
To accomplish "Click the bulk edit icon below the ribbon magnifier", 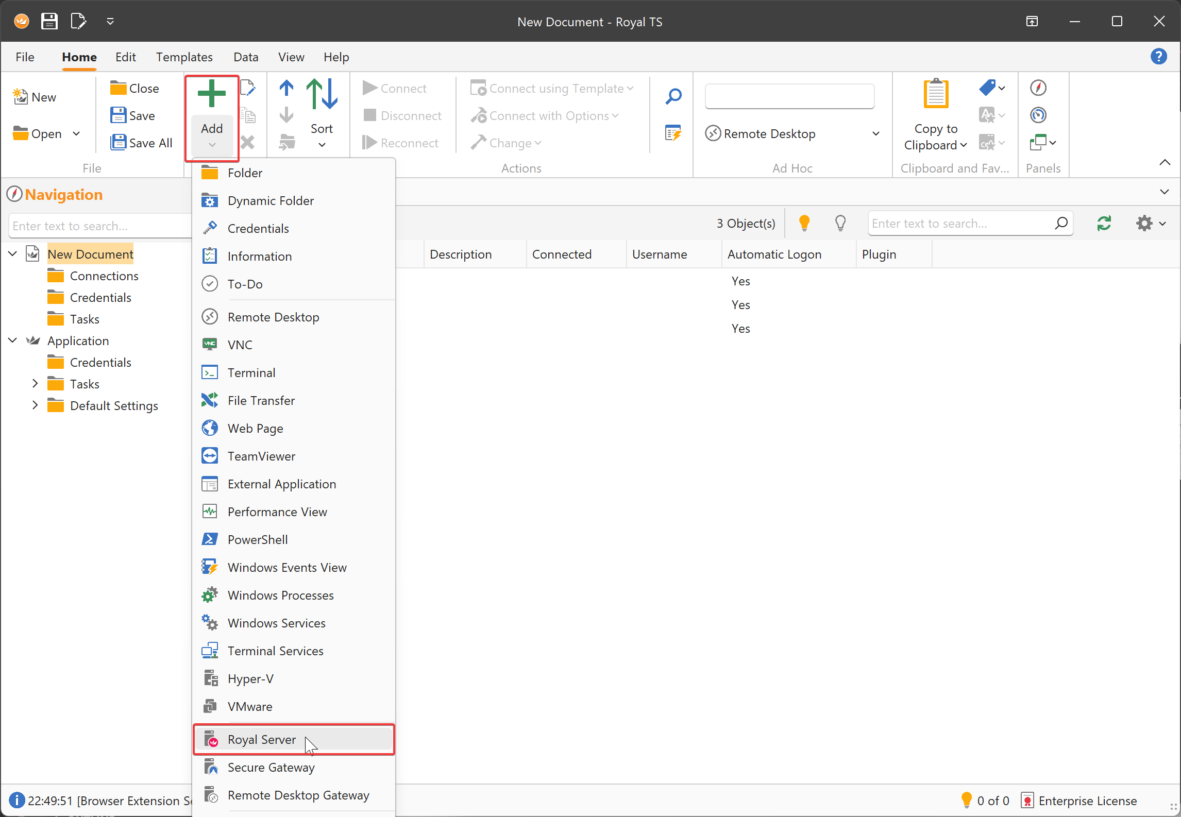I will [x=673, y=133].
